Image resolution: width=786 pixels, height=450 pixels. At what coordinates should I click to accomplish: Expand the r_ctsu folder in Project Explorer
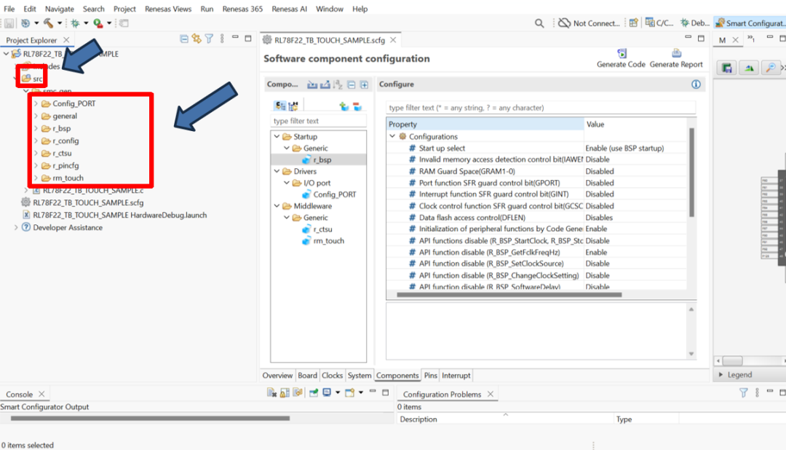[x=36, y=153]
